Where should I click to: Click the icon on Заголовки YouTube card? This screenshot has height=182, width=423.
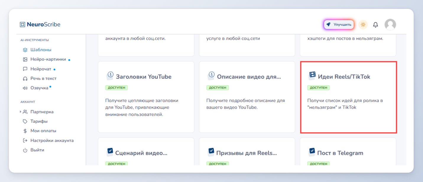tap(110, 76)
